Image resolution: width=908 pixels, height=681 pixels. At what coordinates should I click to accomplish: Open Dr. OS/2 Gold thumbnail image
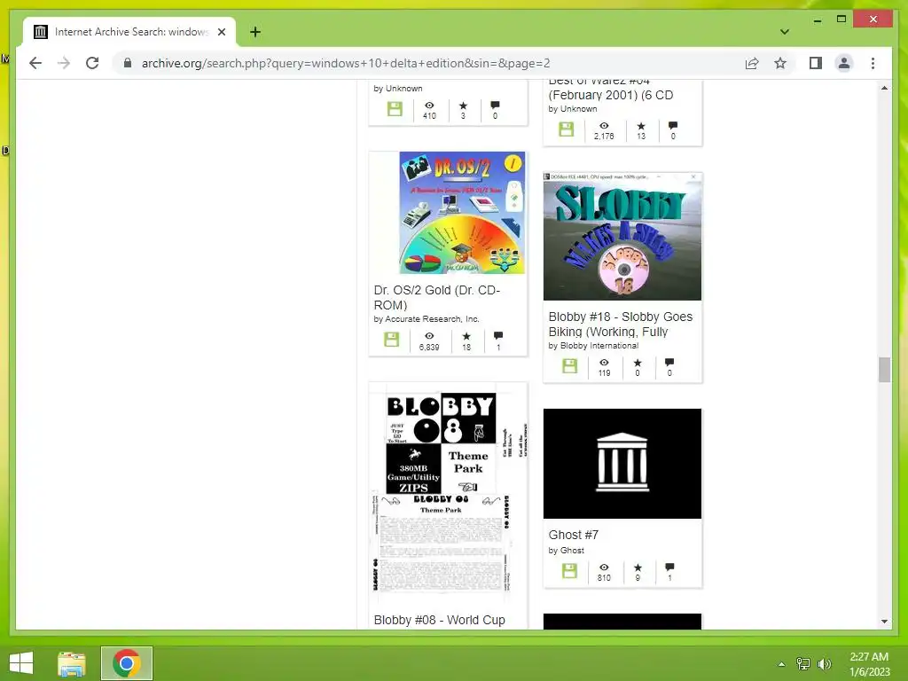[x=461, y=213]
